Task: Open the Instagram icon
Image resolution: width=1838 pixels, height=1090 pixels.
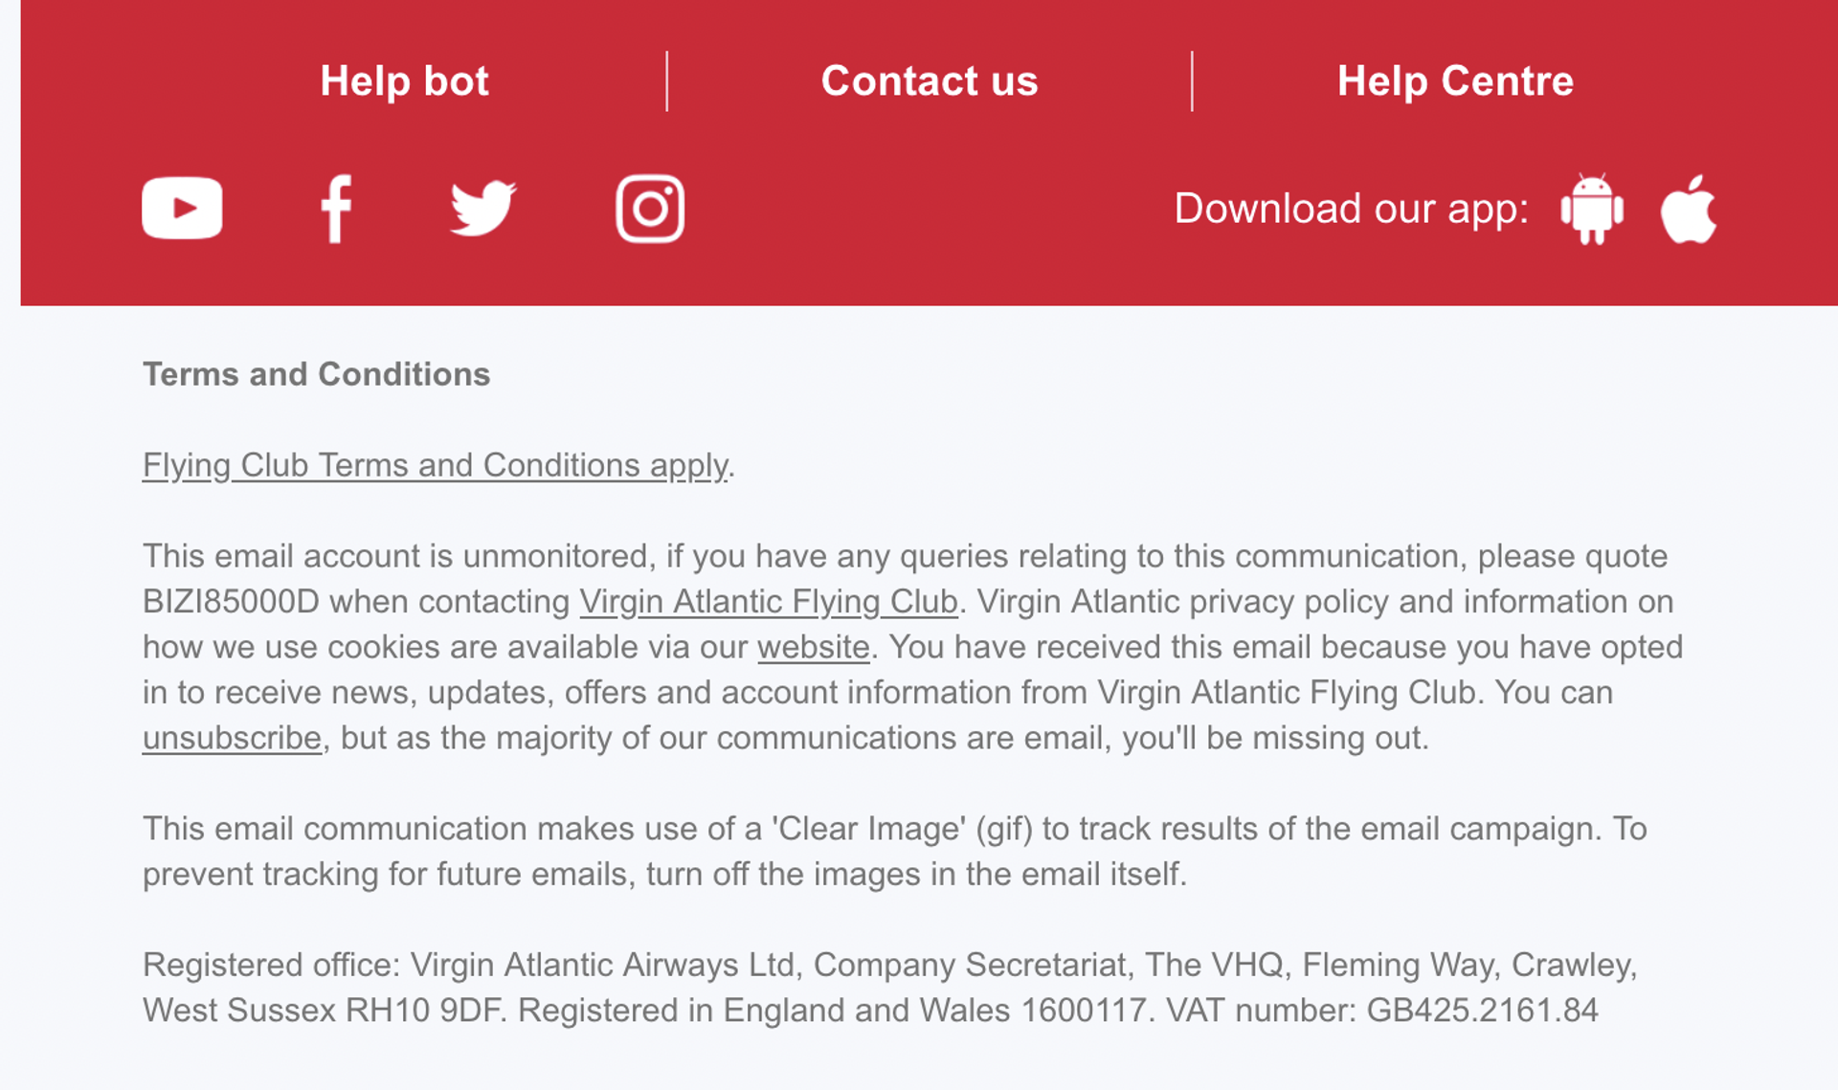Action: tap(650, 209)
